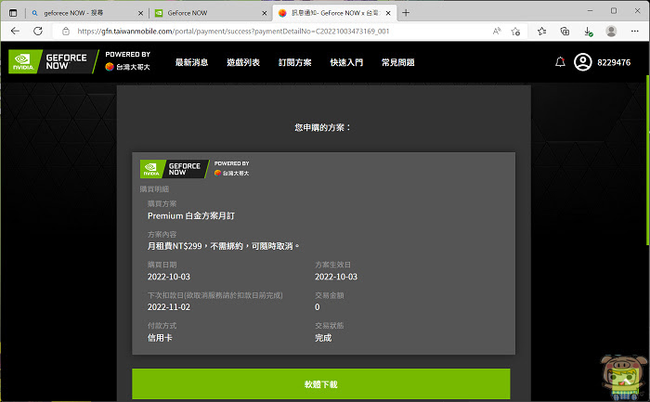This screenshot has height=402, width=650.
Task: Open the 訂閱方案 menu item
Action: (x=294, y=62)
